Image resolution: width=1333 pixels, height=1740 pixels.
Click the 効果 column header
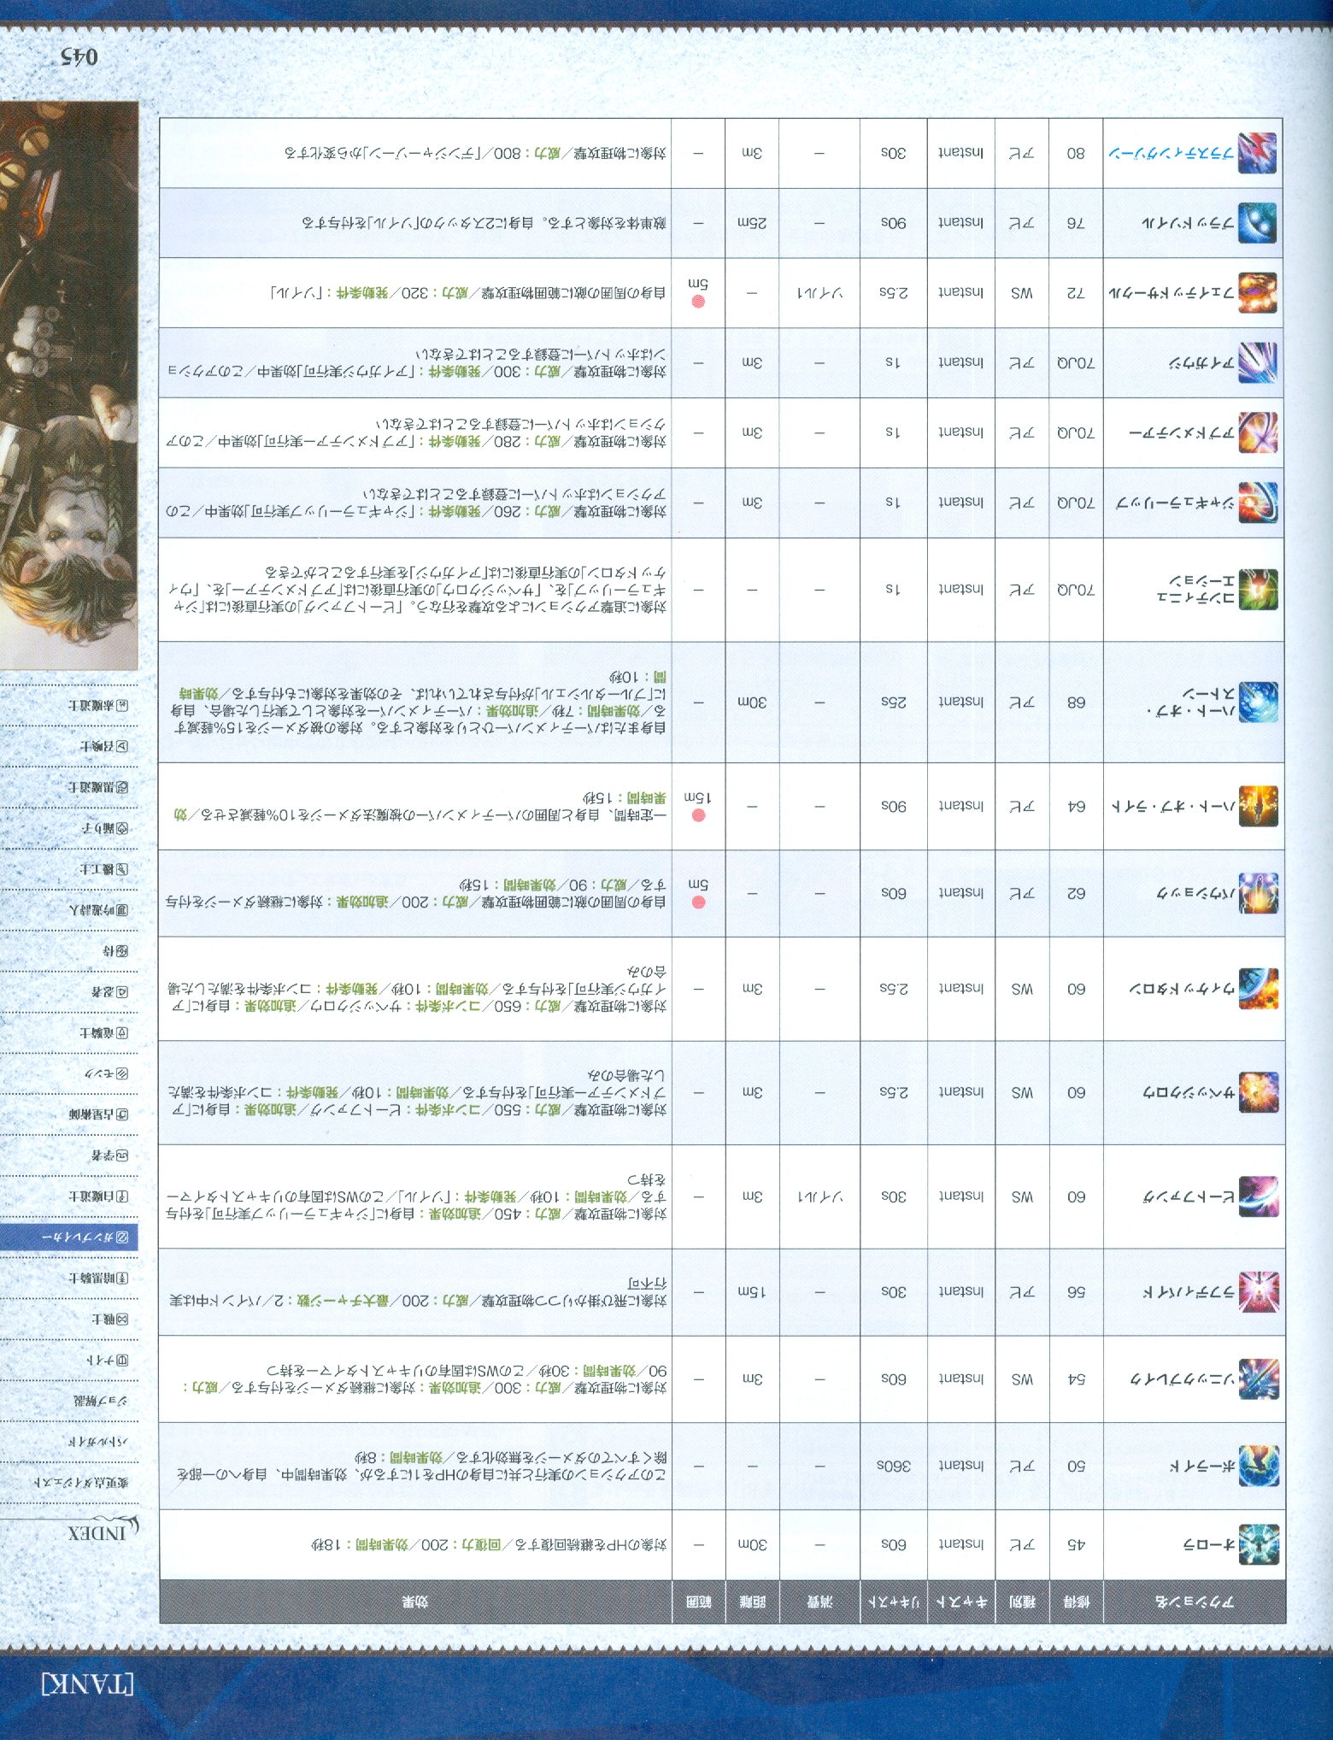pyautogui.click(x=415, y=1602)
